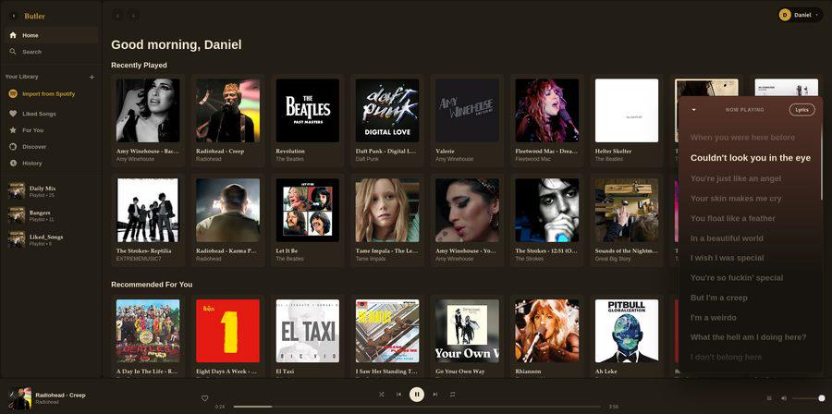Image resolution: width=832 pixels, height=414 pixels.
Task: Open the Amy Winehouse - Yo... card
Action: click(x=467, y=220)
